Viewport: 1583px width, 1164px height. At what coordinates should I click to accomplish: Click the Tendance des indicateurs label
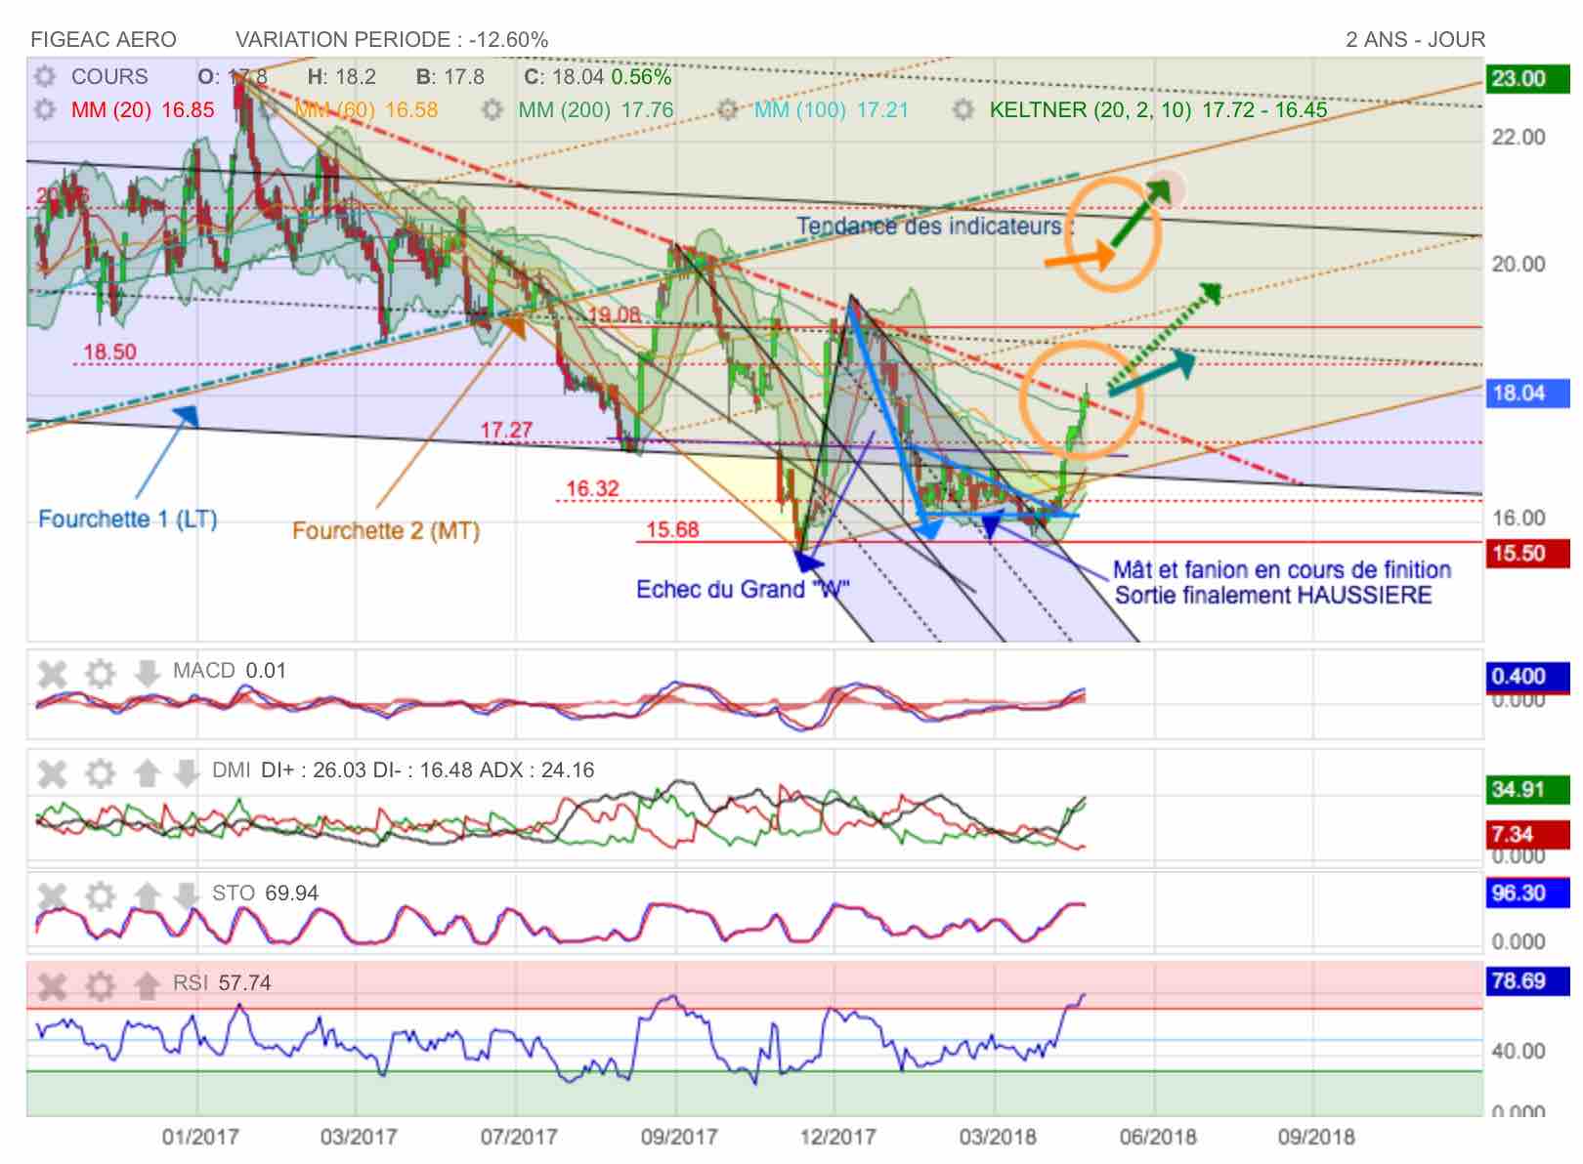pos(934,227)
